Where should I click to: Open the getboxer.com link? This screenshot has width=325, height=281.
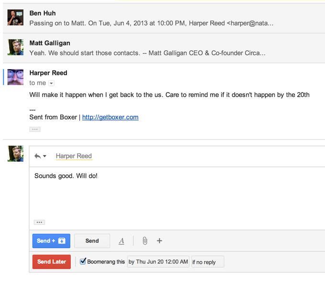[x=110, y=117]
